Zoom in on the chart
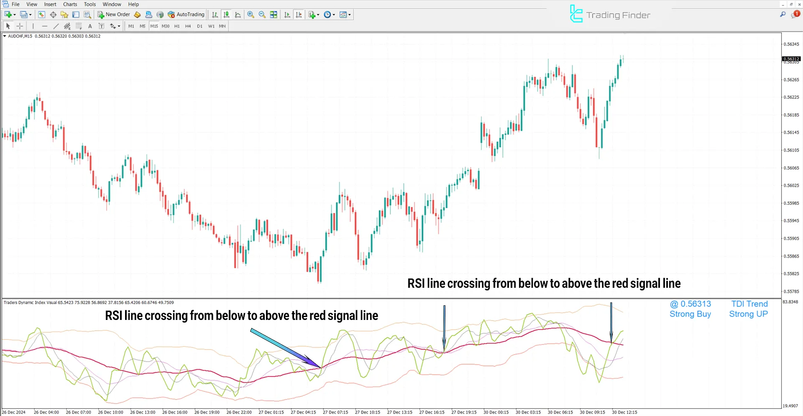Viewport: 803px width, 416px height. click(251, 14)
